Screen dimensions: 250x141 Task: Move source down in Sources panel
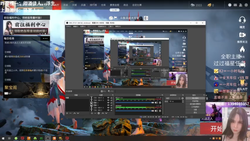106,113
